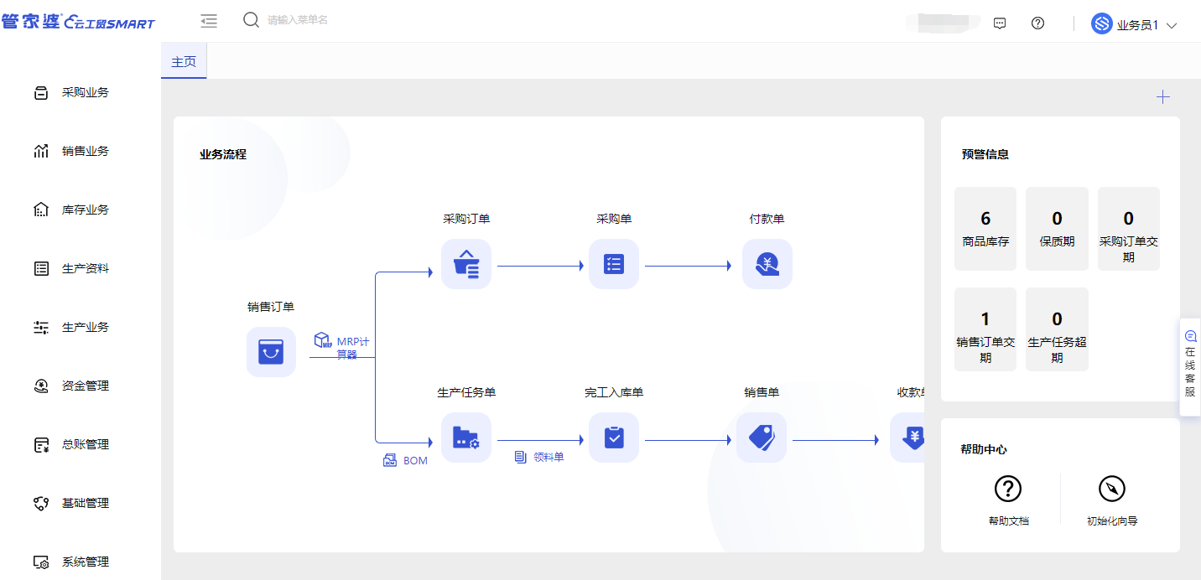Click the 销售业务 chart icon in sidebar
Viewport: 1201px width, 580px height.
(41, 152)
